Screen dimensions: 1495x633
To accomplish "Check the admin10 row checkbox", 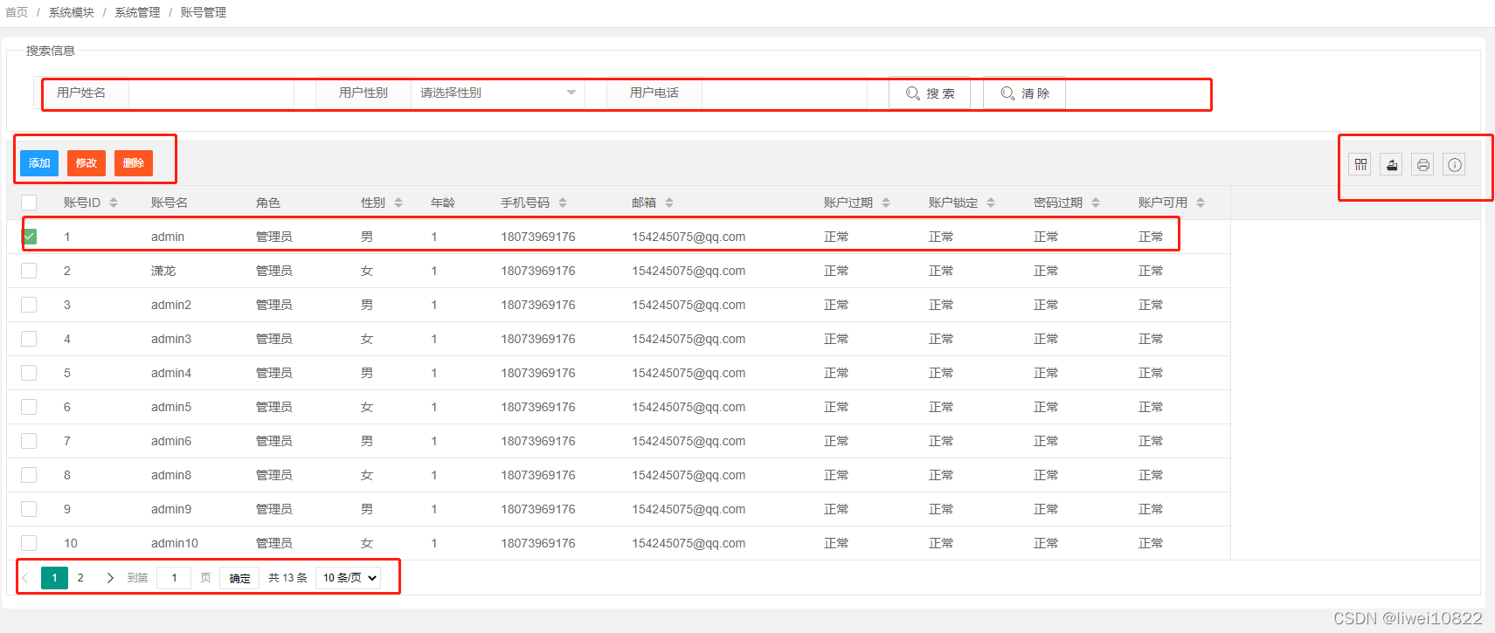I will click(x=29, y=543).
